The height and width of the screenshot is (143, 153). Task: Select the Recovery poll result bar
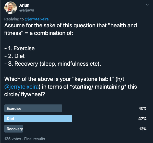click(14, 129)
